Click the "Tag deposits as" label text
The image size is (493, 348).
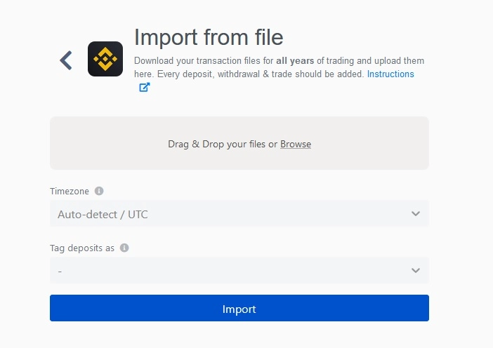coord(82,248)
